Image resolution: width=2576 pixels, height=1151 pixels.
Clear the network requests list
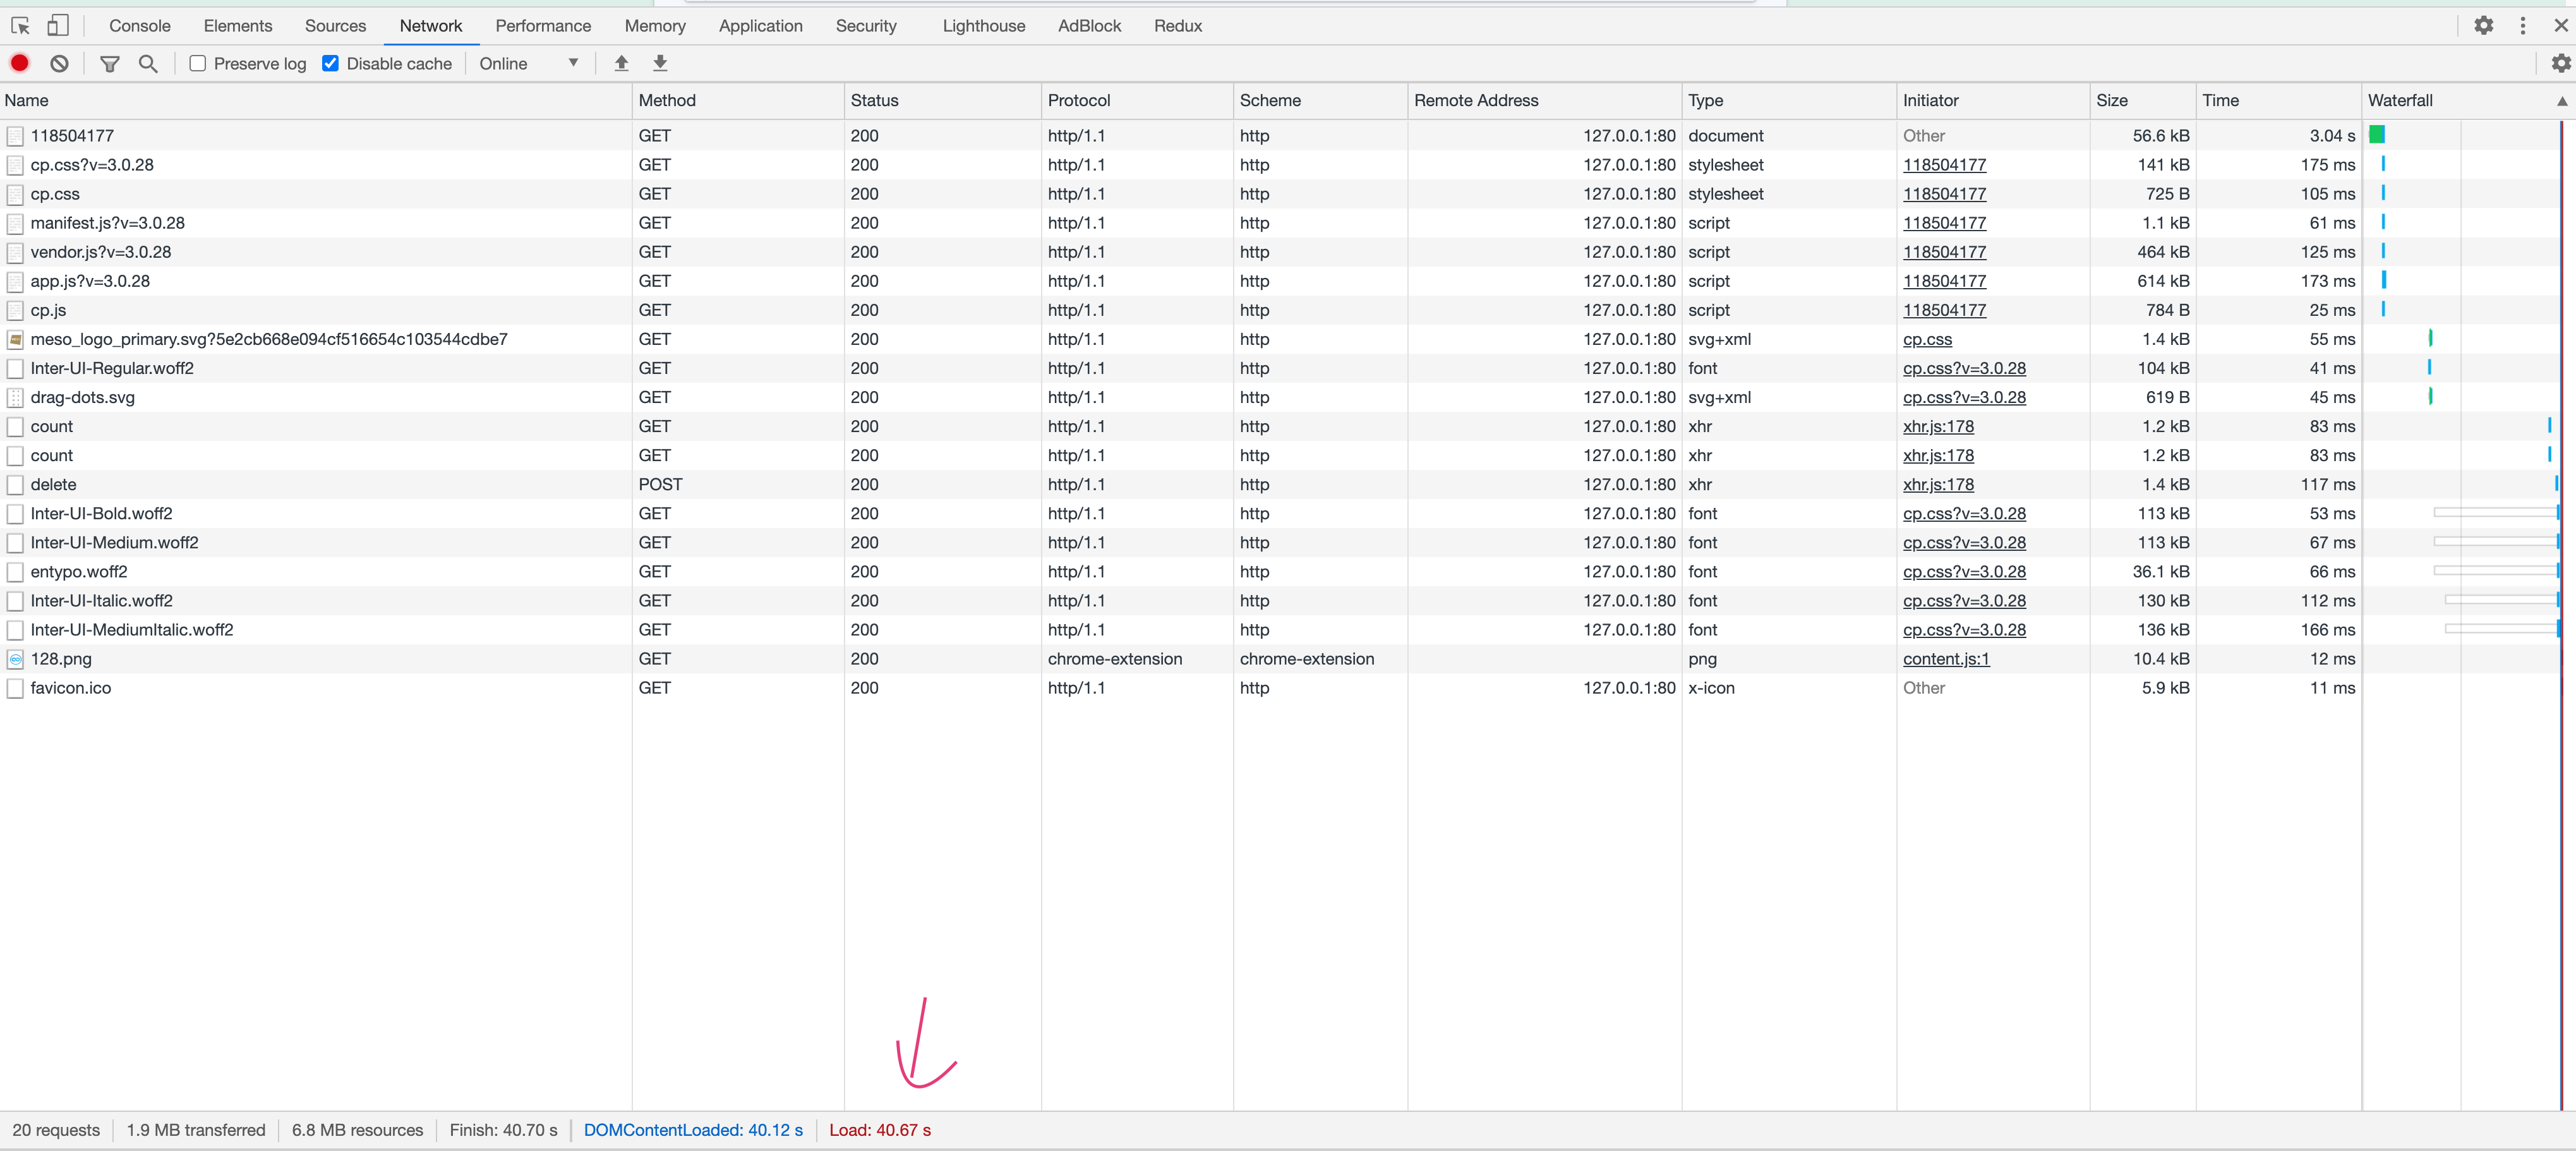pos(59,63)
